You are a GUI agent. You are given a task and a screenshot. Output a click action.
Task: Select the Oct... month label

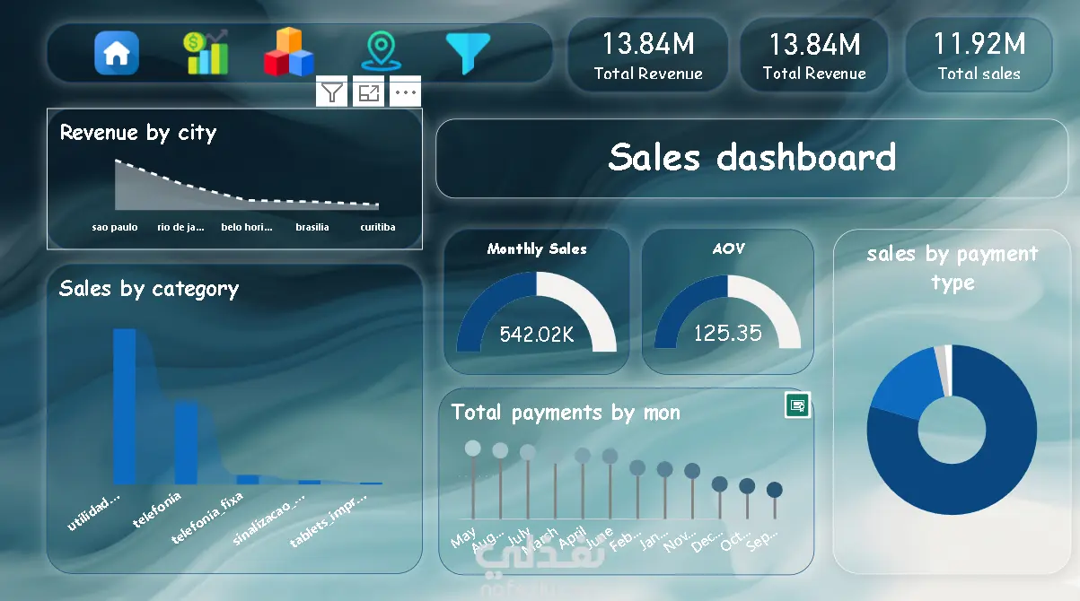[x=738, y=540]
